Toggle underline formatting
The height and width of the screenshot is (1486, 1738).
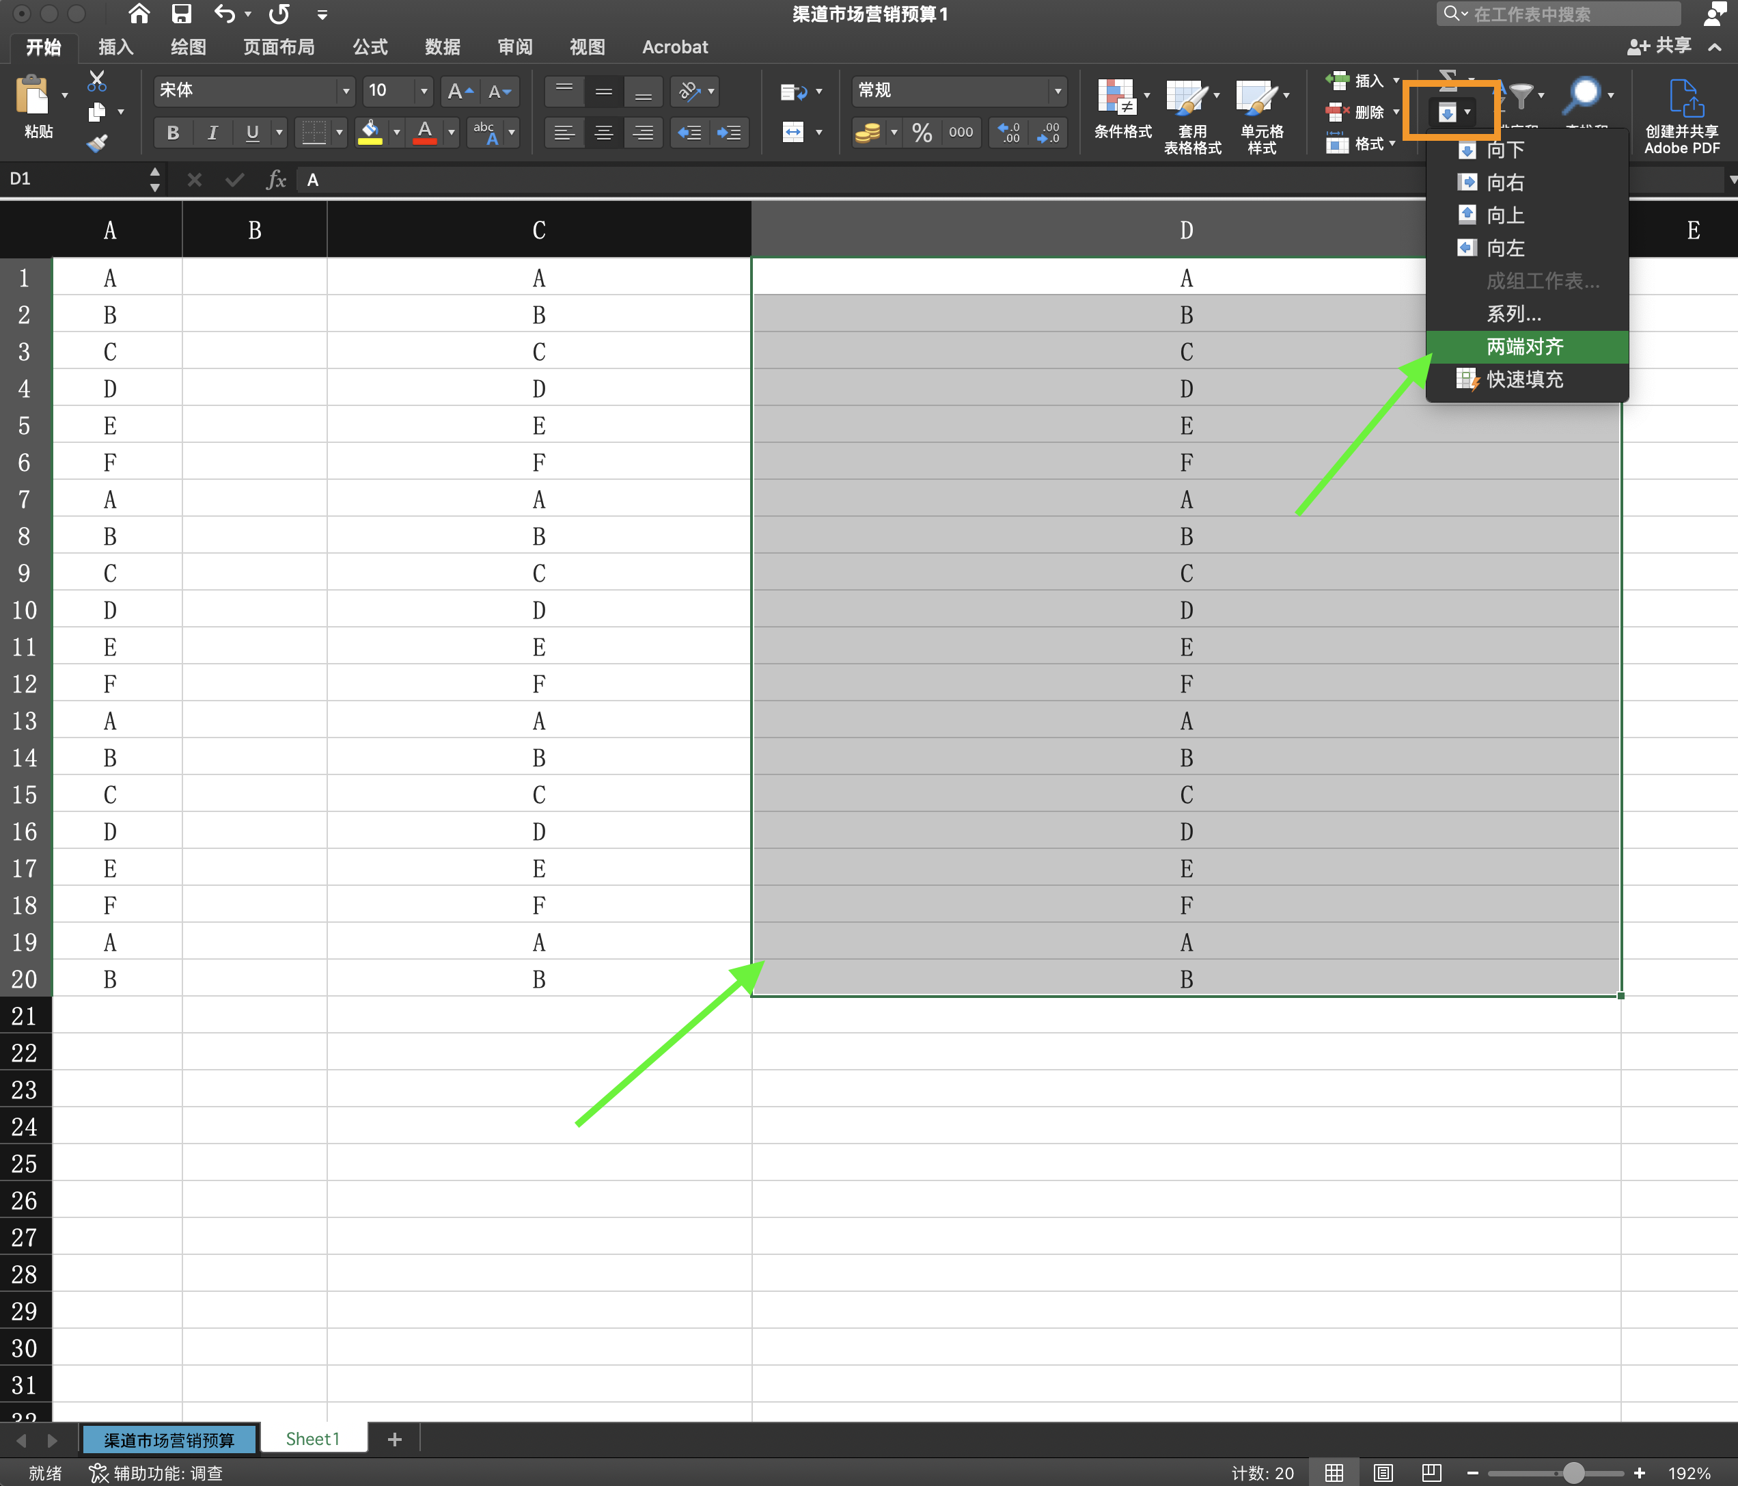point(251,133)
